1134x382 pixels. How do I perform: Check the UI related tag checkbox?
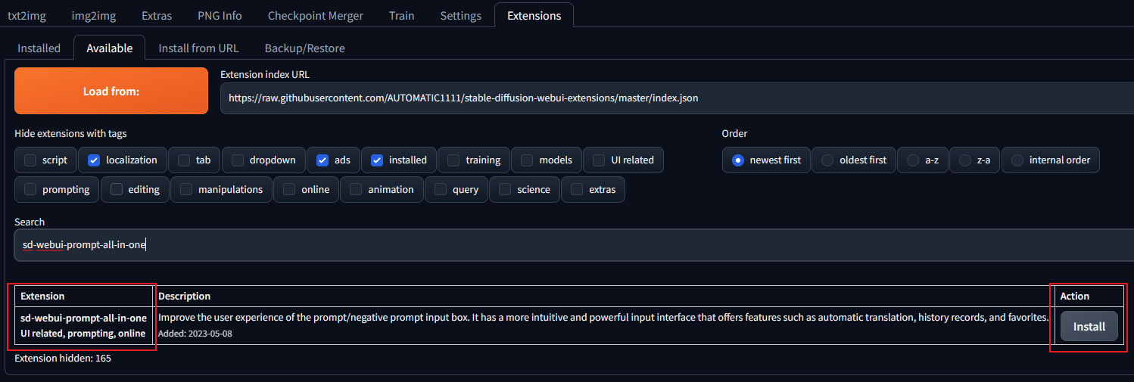599,160
